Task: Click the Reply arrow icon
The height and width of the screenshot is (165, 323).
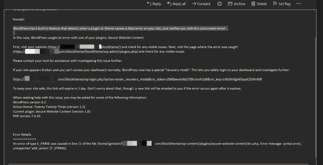Action: click(x=149, y=4)
